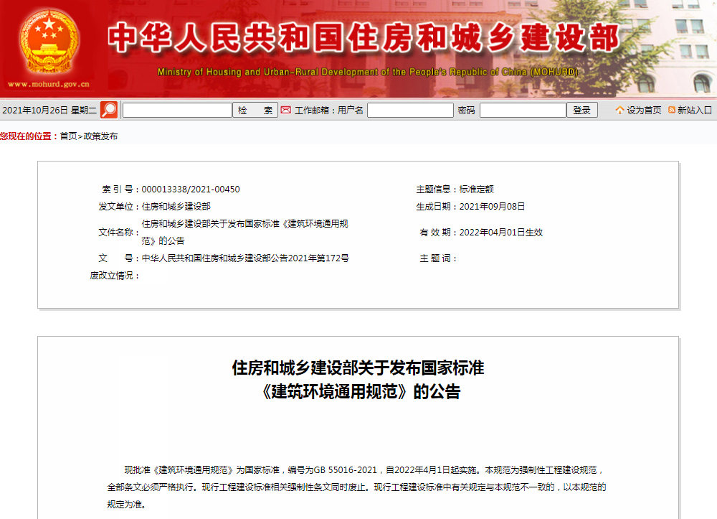Focus the 用户名 username field
Screen dimensions: 717x519
[410, 110]
